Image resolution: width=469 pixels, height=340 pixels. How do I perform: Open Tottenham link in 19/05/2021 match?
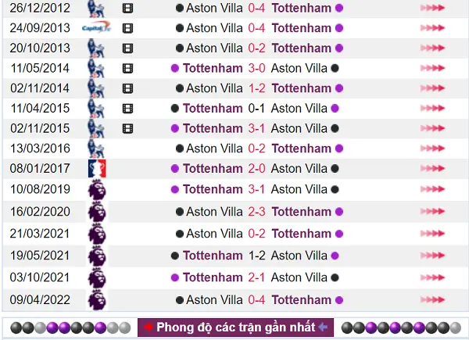tap(213, 256)
